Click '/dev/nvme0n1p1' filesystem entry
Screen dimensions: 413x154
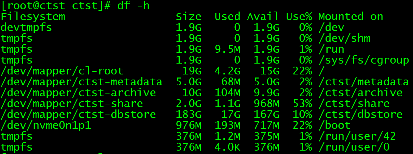pos(46,125)
